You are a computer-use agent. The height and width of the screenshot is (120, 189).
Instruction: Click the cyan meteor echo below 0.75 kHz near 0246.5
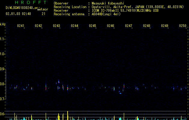point(120,93)
